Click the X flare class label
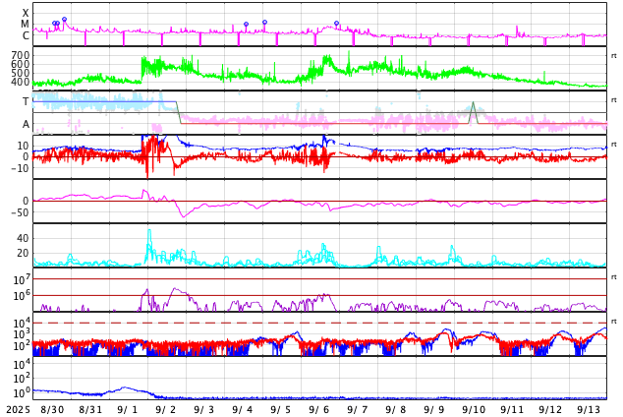 pyautogui.click(x=26, y=13)
